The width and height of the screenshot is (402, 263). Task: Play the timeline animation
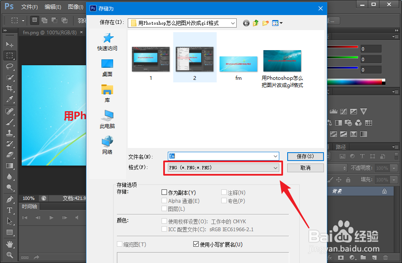51,217
